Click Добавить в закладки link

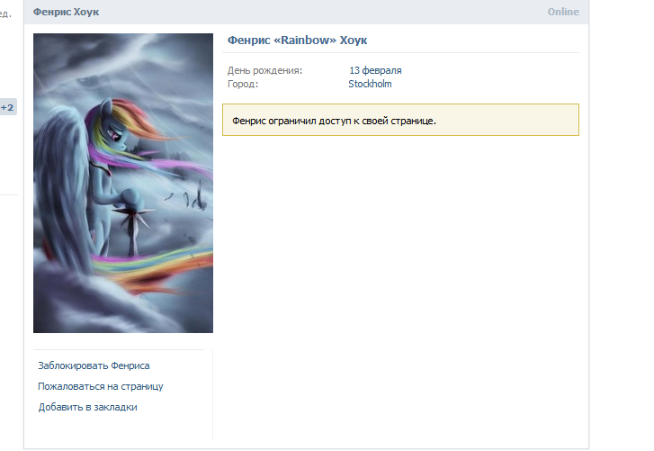87,407
